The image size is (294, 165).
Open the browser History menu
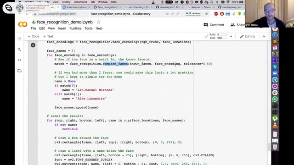66,2
